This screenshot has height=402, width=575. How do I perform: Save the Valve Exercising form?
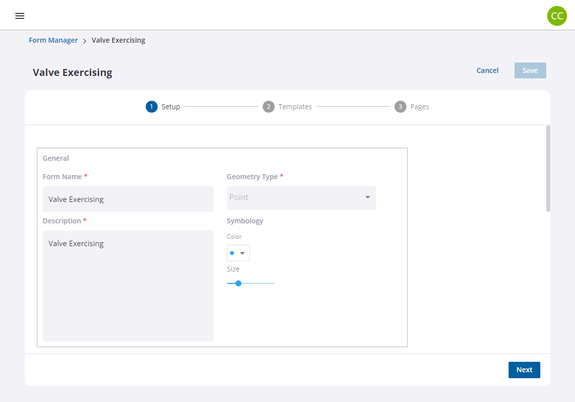[x=530, y=70]
